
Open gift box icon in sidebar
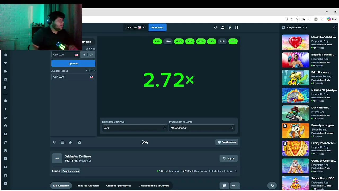(x=5, y=175)
